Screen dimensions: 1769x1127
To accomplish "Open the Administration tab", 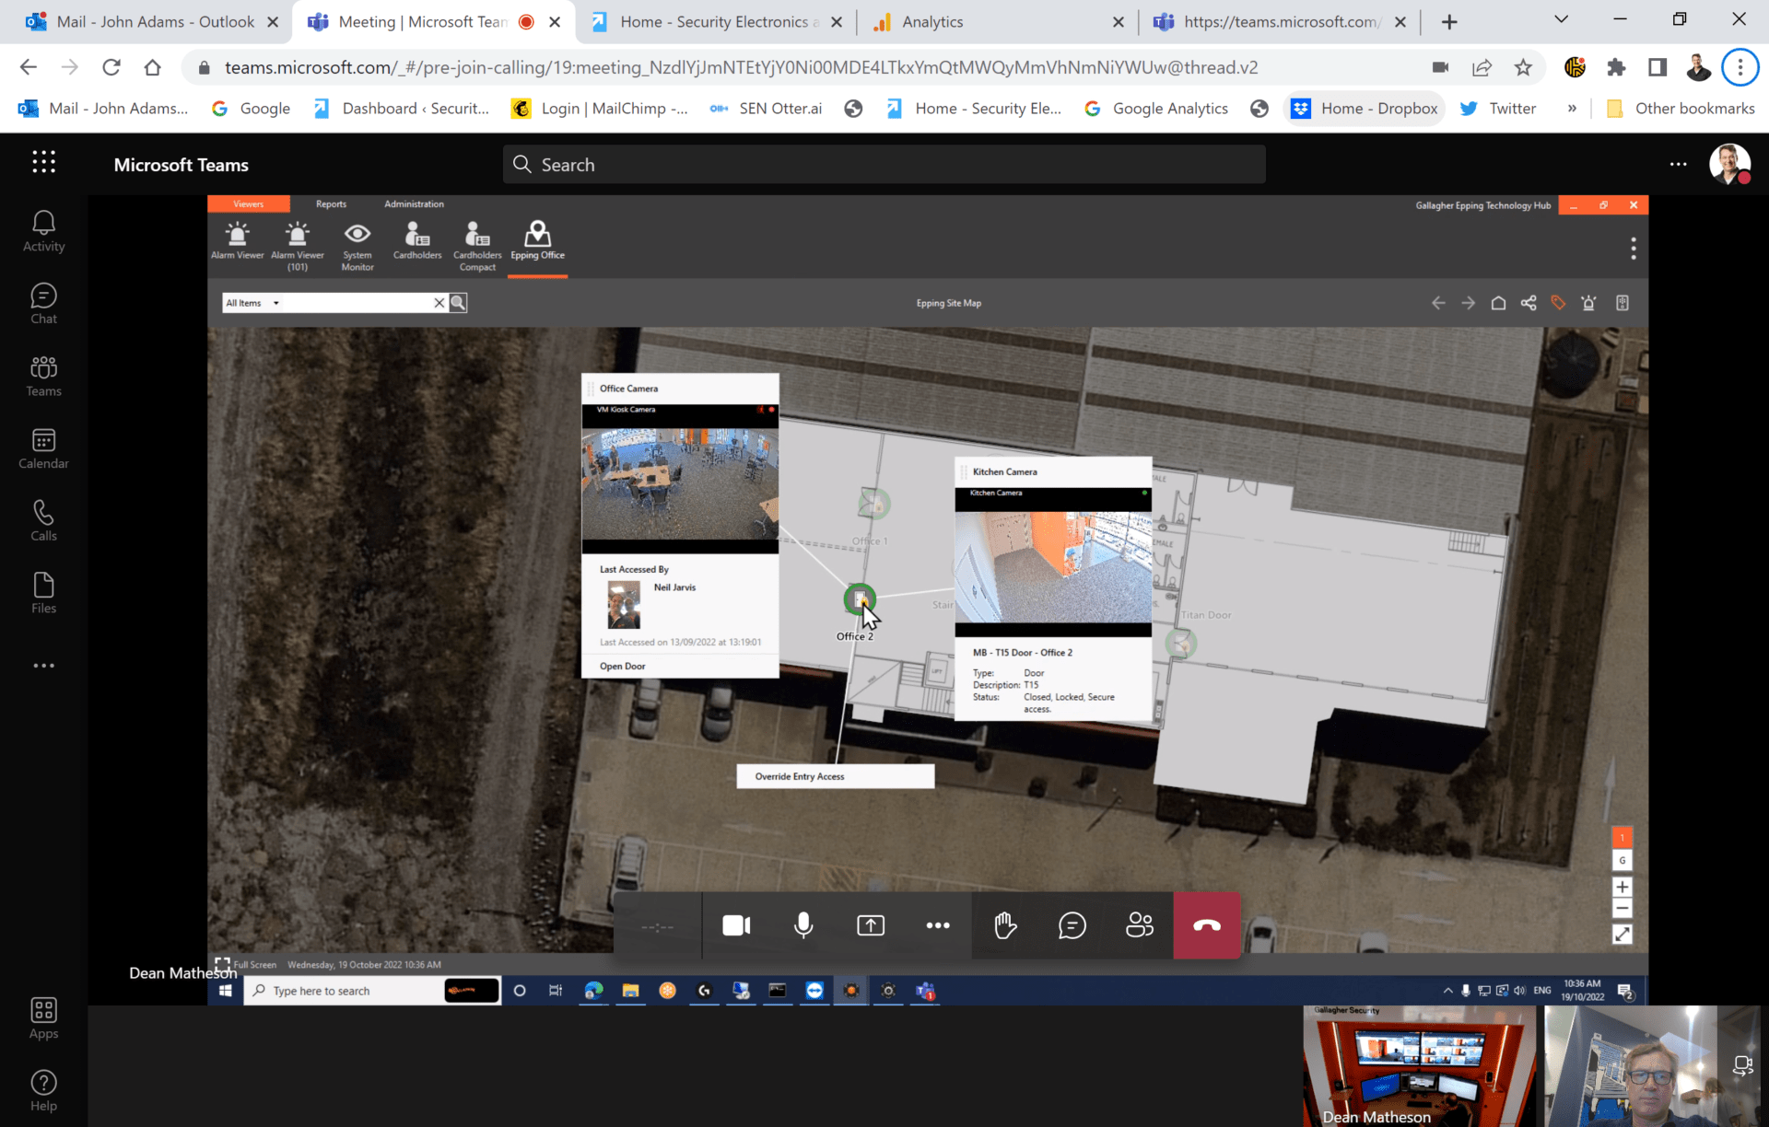I will 414,203.
